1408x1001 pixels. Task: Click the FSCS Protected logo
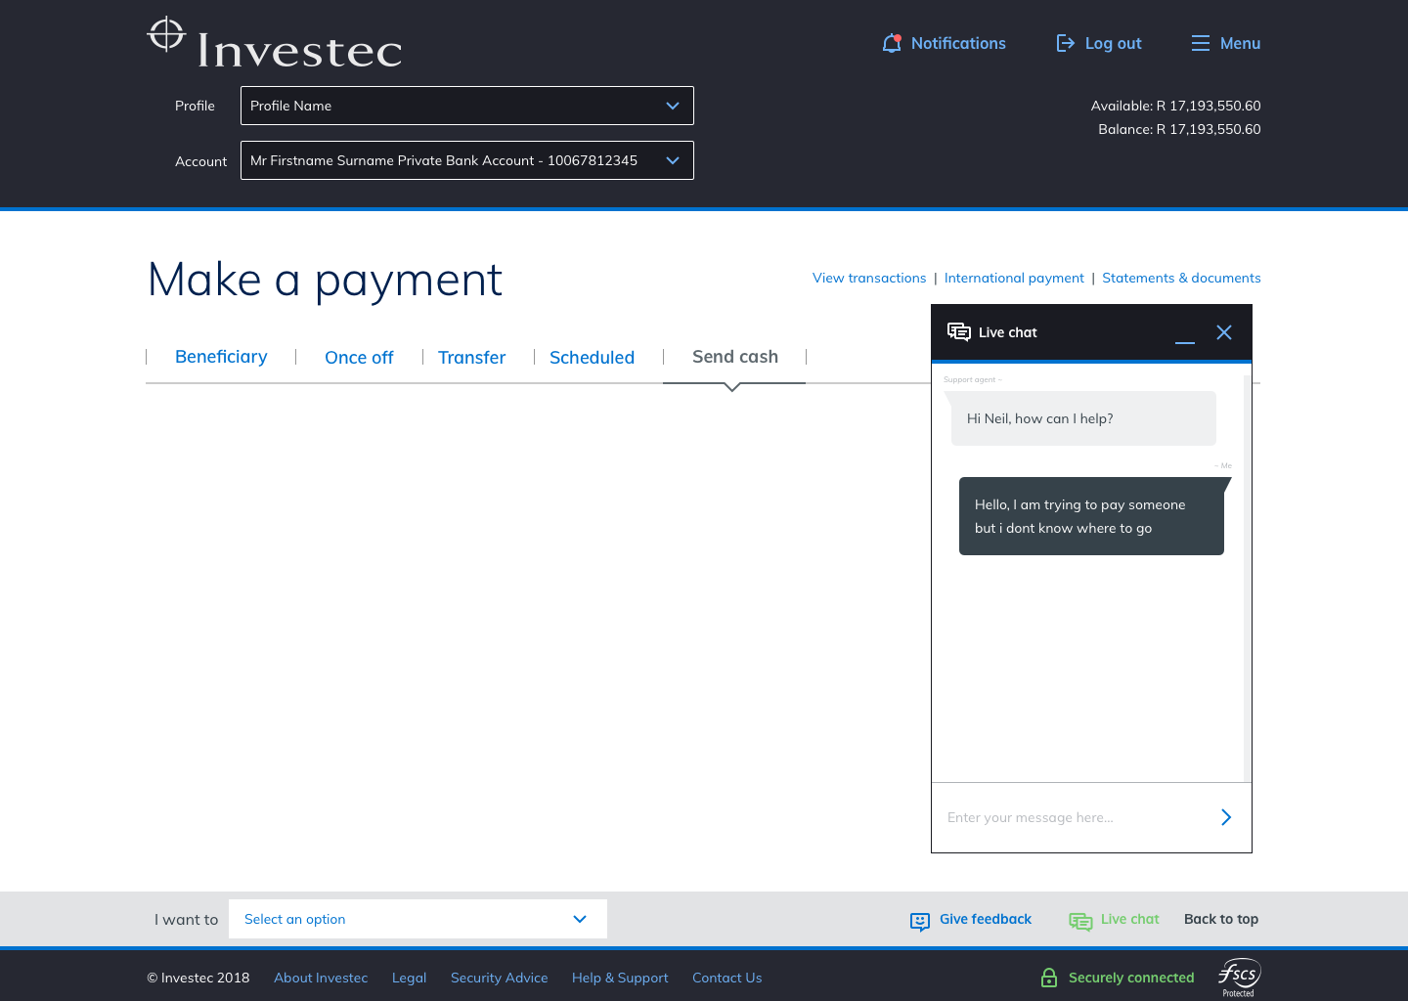pyautogui.click(x=1238, y=977)
